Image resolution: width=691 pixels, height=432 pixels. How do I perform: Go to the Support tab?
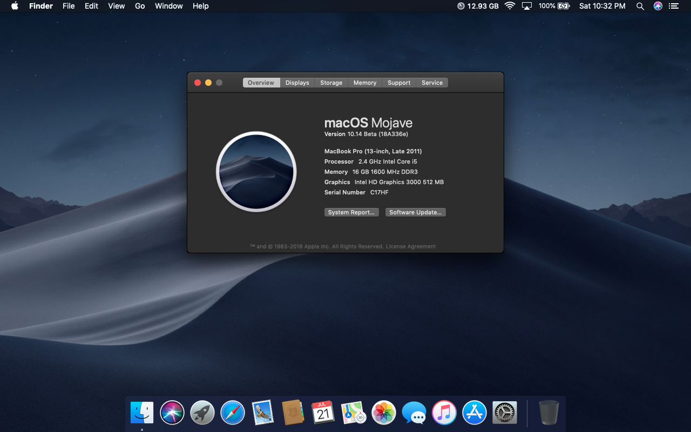click(x=399, y=83)
